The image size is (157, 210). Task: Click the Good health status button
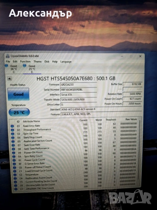pyautogui.click(x=18, y=94)
